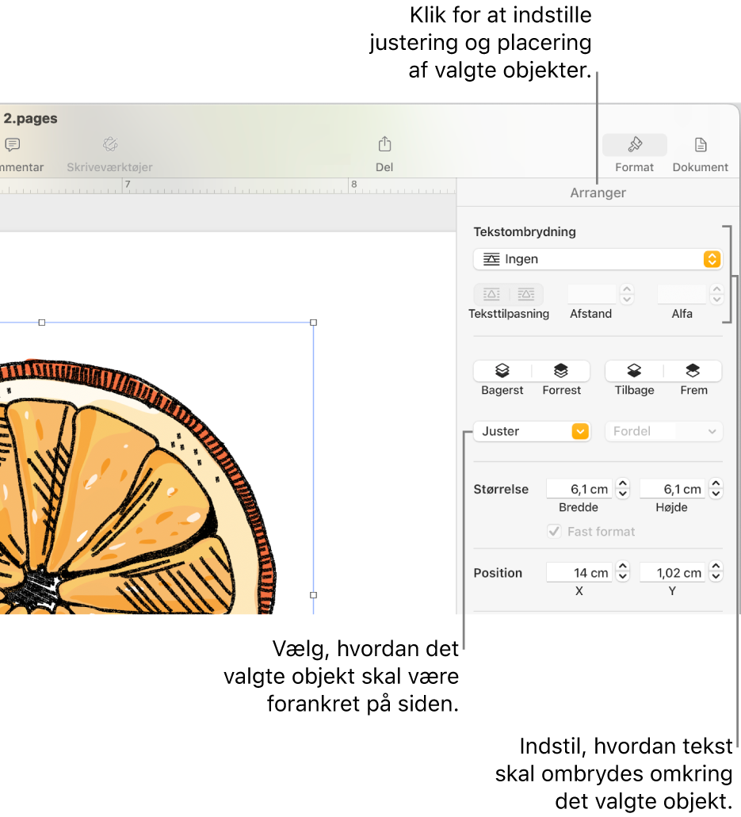Click the Del share icon
Screen dimensions: 741x817
point(384,144)
